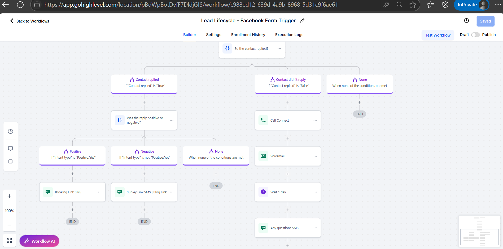
Task: Zoom out the canvas with minus button
Action: pos(9,225)
